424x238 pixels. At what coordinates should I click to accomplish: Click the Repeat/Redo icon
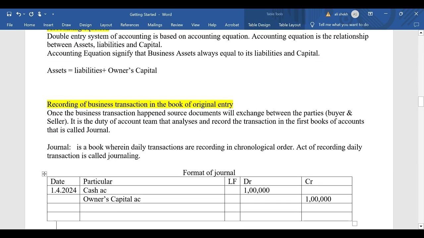point(31,14)
